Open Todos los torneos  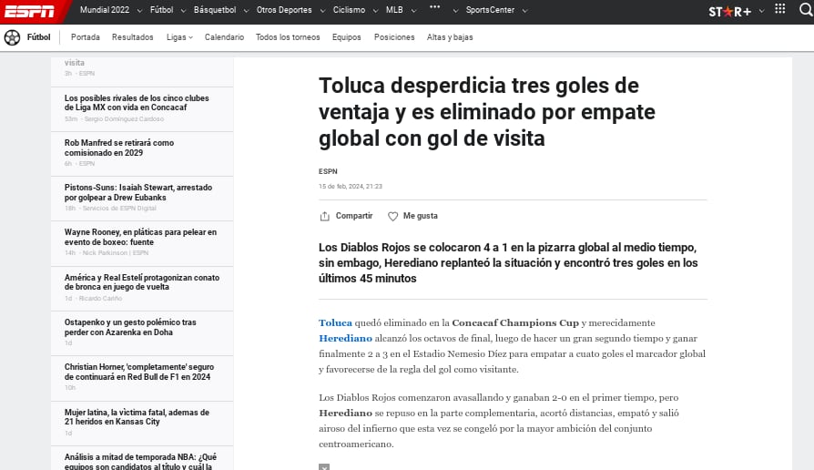click(x=288, y=37)
